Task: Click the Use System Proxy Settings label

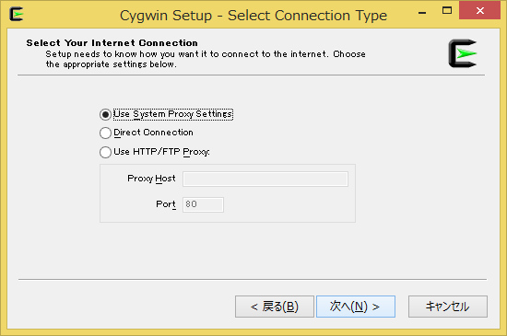Action: [173, 114]
